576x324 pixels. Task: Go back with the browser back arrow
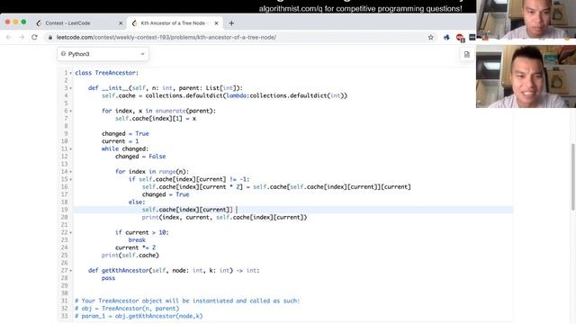(9, 37)
